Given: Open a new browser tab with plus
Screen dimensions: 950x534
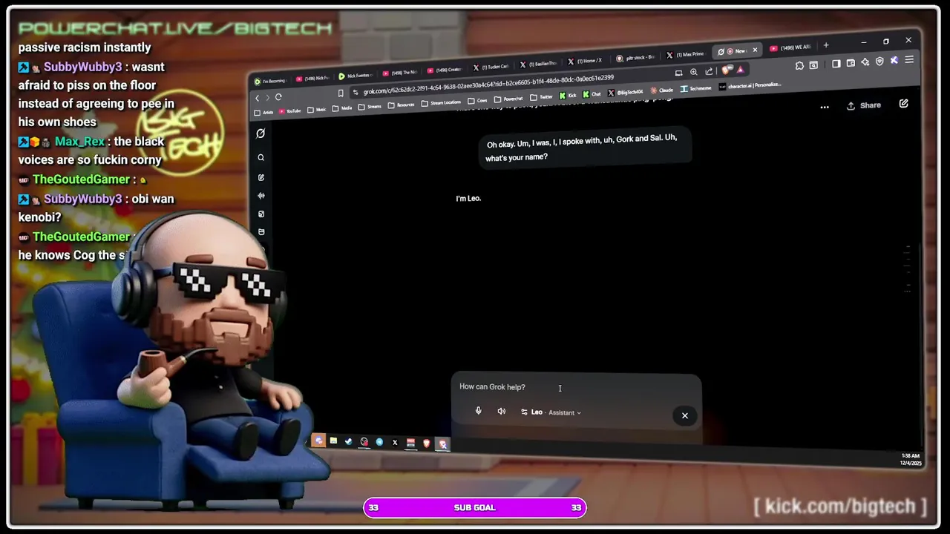Looking at the screenshot, I should [x=826, y=45].
